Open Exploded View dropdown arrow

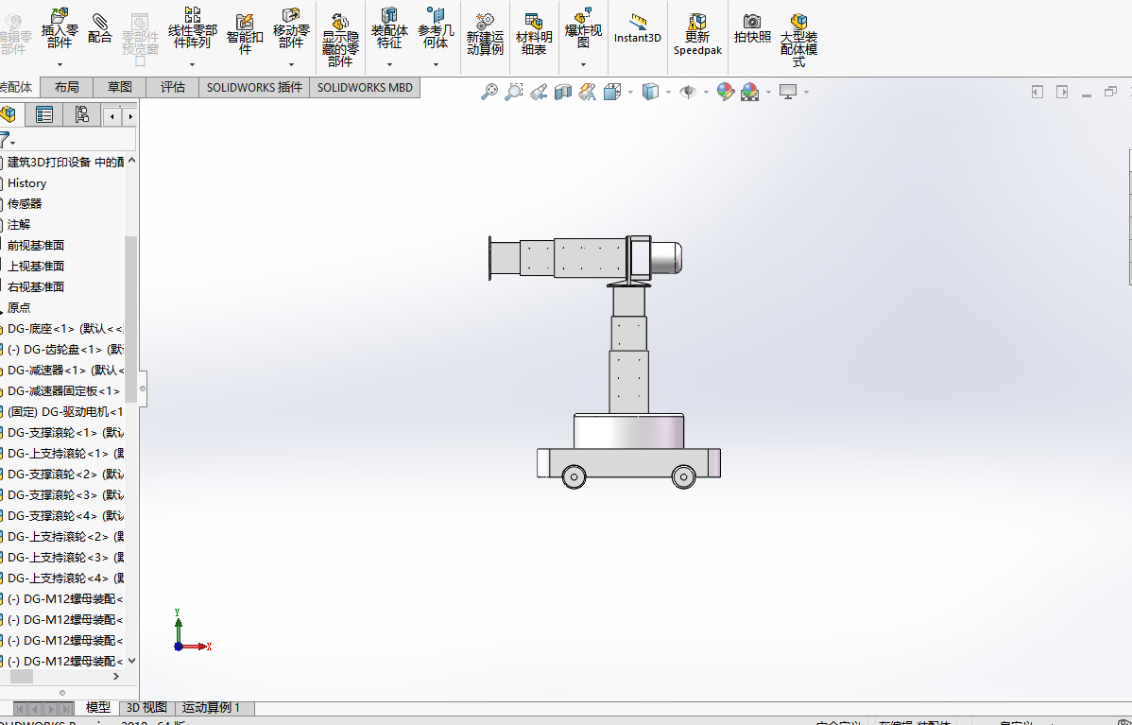(x=583, y=65)
